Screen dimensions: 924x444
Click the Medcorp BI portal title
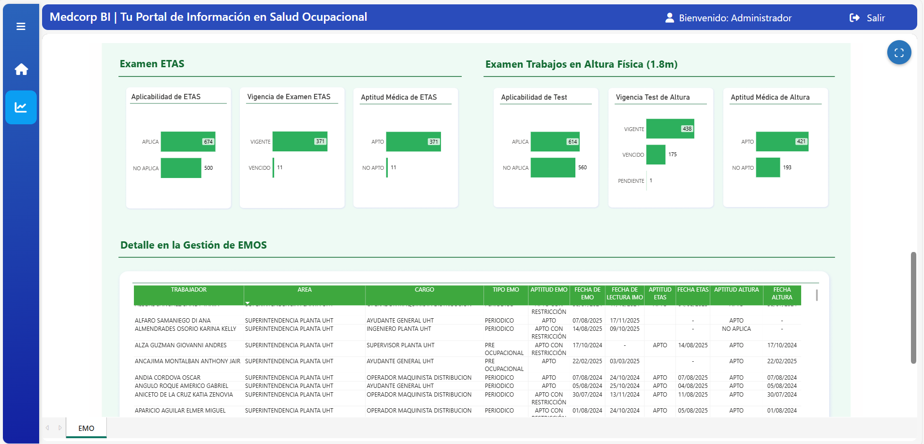208,17
